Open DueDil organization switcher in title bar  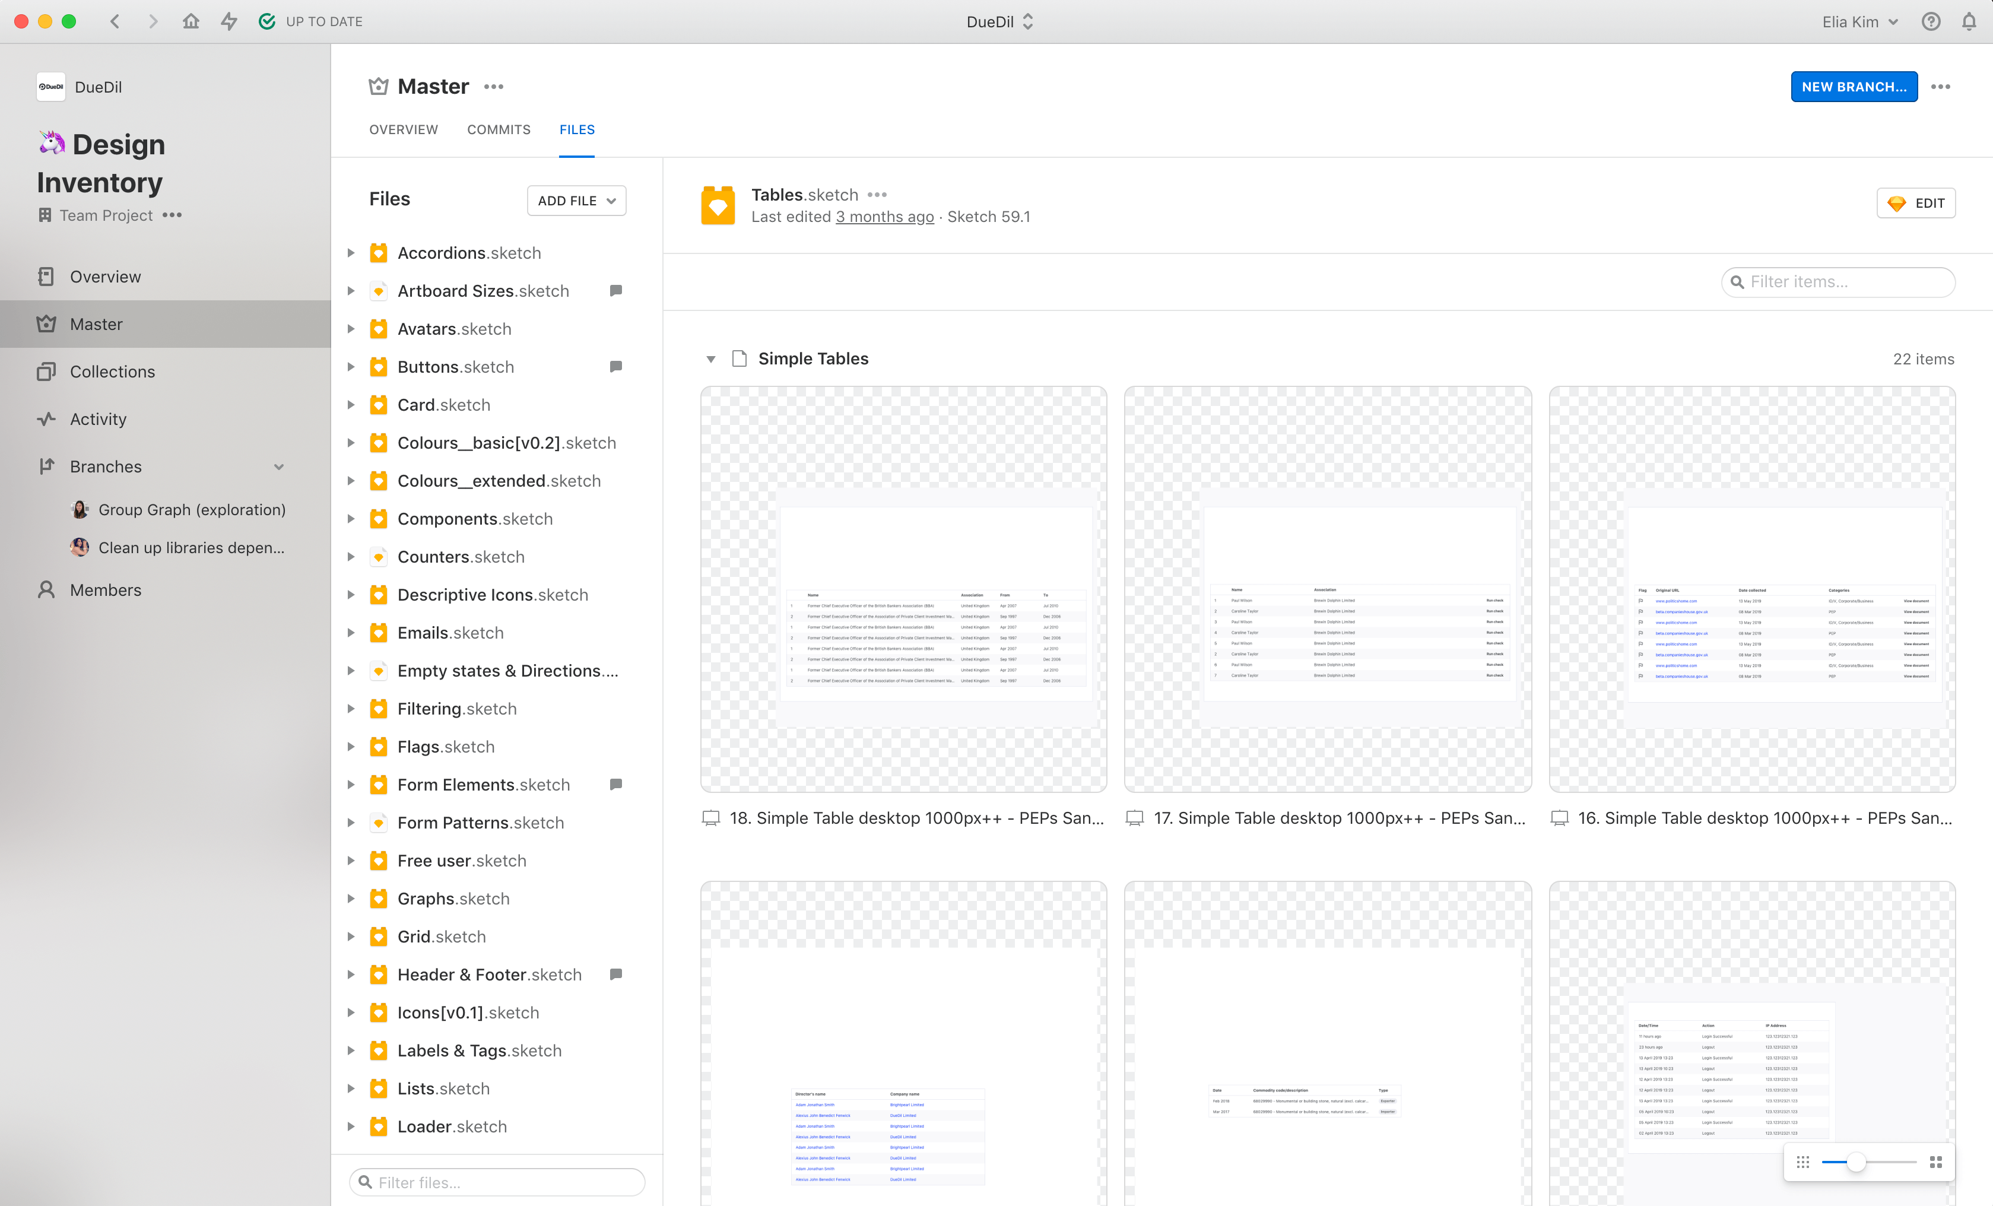click(x=999, y=21)
